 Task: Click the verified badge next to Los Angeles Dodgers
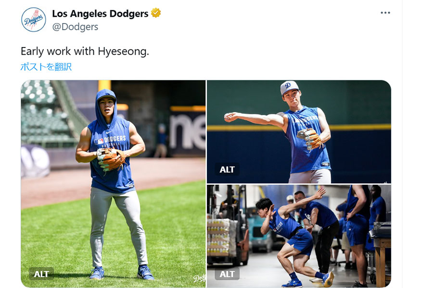coord(154,14)
